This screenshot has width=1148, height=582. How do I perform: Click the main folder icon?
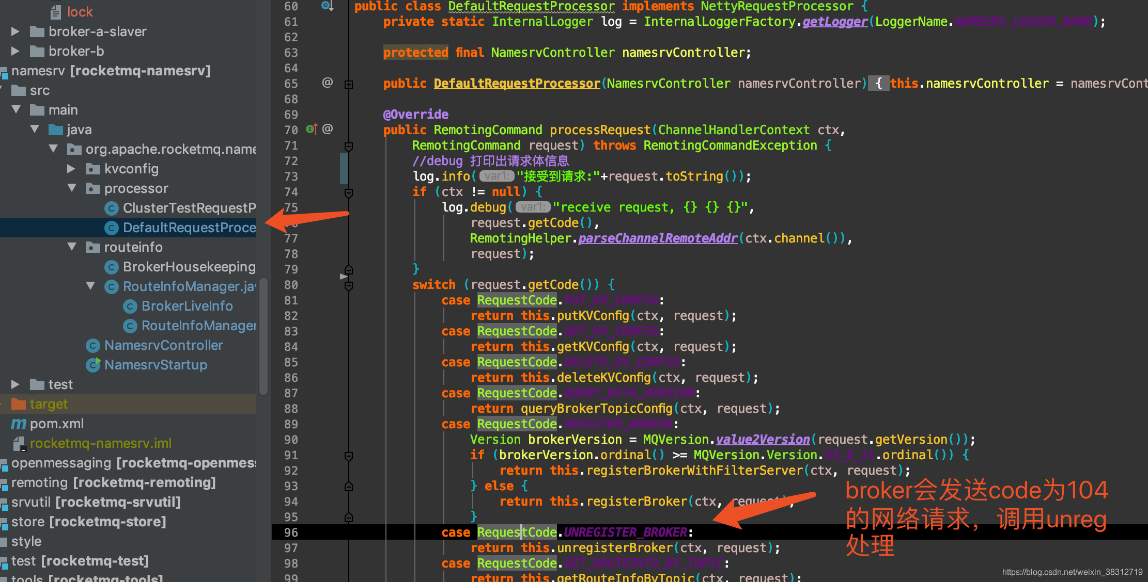click(37, 110)
